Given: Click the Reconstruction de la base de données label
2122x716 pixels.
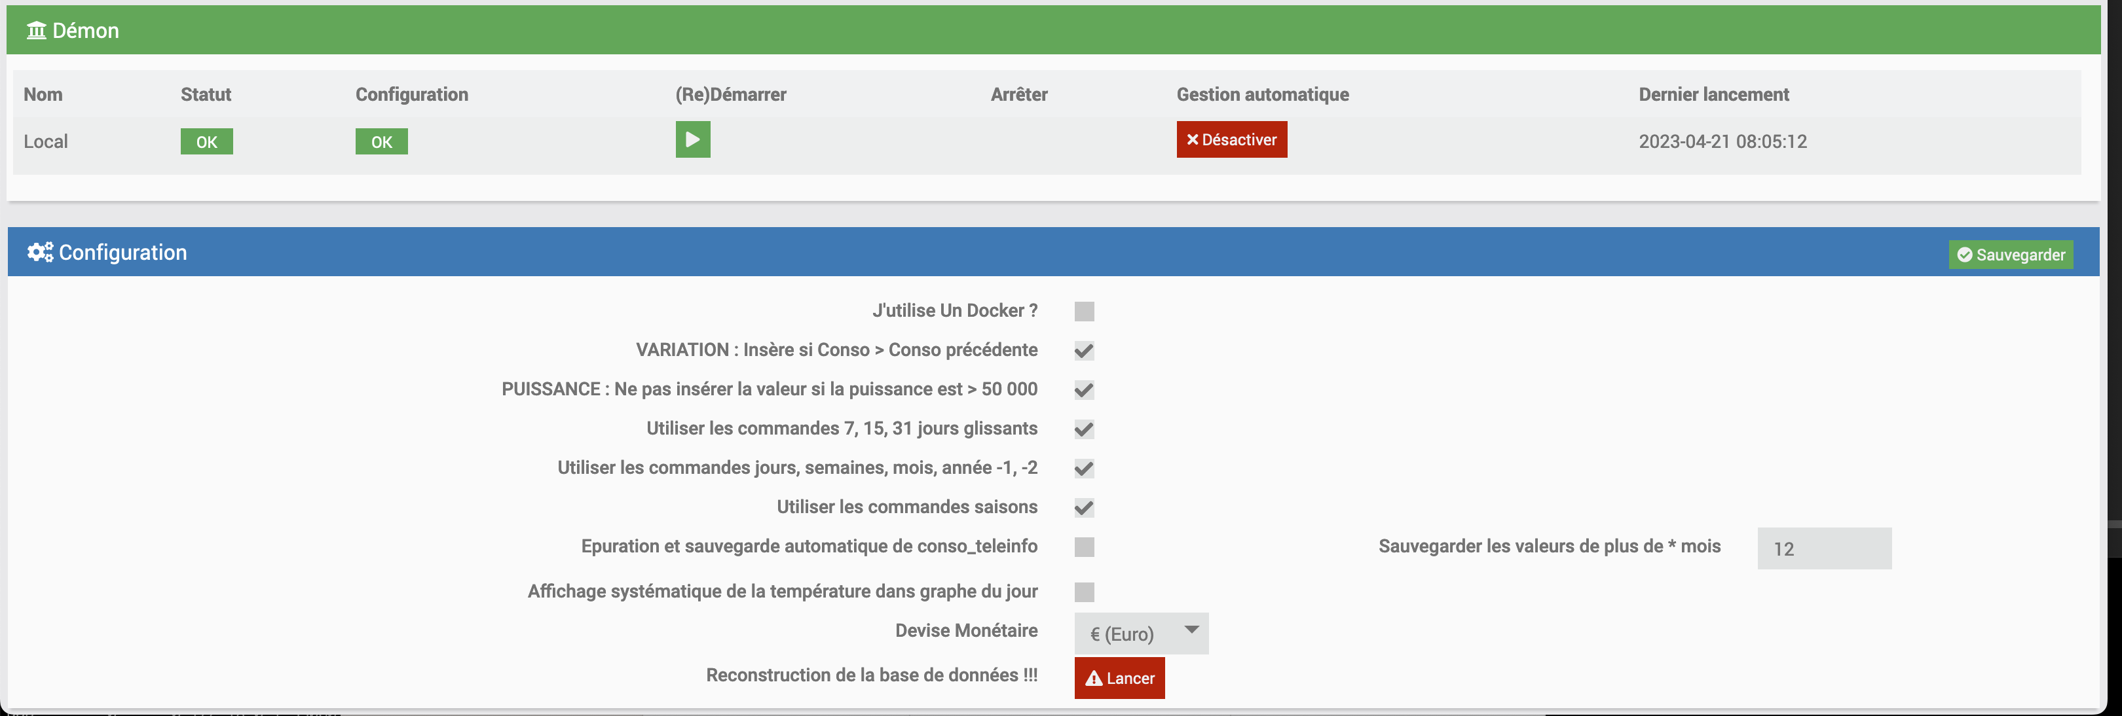Looking at the screenshot, I should [872, 675].
